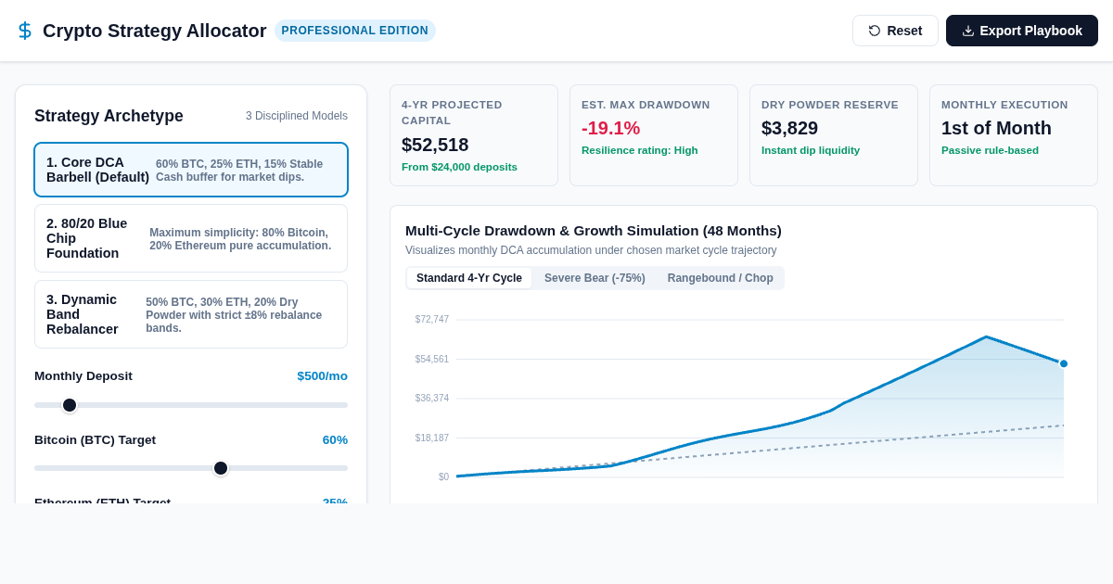Click the Monthly Execution '1st of Month' value
Viewport: 1113px width, 584px height.
coord(996,128)
